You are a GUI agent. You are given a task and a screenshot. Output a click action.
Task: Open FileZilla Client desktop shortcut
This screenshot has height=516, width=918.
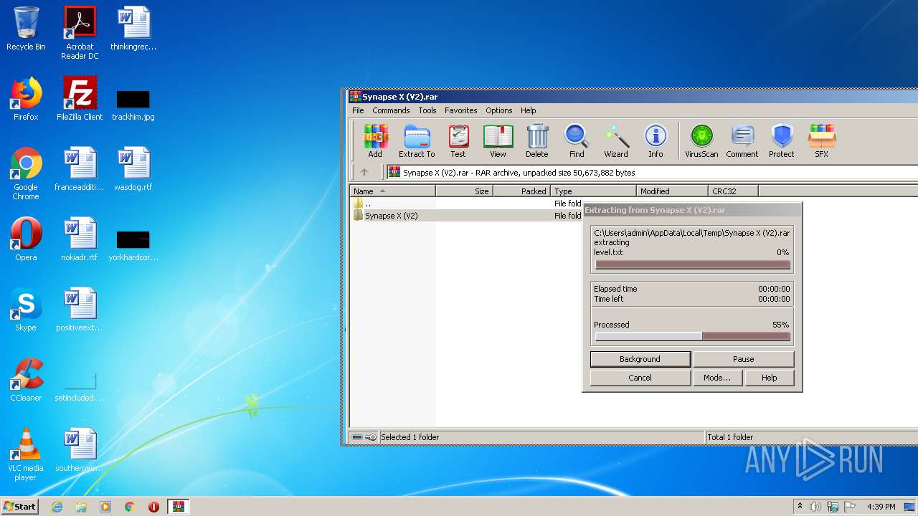click(x=80, y=99)
